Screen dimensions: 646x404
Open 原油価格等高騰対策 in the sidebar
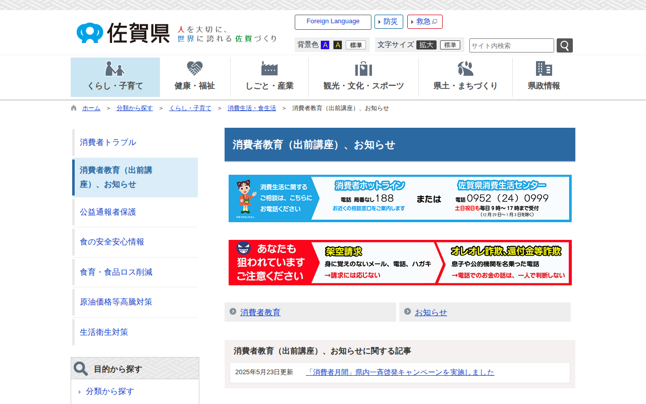click(x=135, y=302)
